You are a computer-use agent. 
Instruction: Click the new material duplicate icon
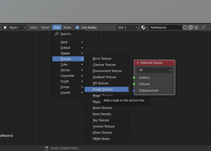pos(191,27)
